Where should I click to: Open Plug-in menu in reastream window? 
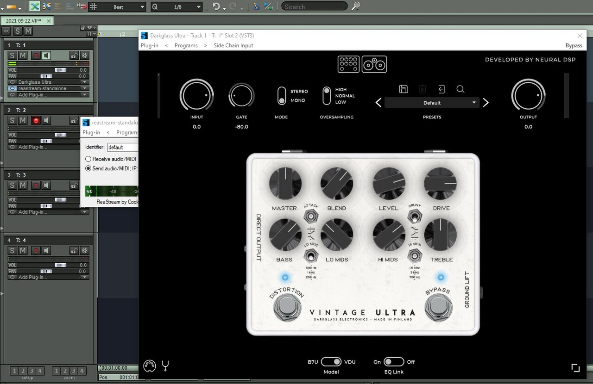[91, 132]
